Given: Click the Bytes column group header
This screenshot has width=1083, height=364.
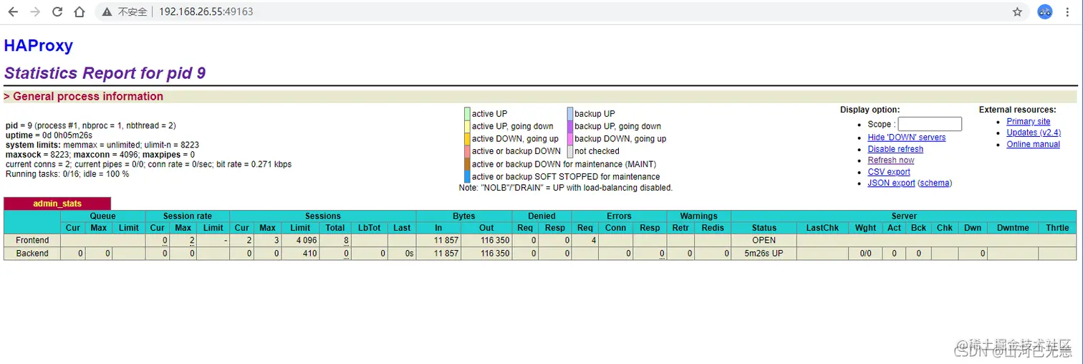Looking at the screenshot, I should coord(464,216).
